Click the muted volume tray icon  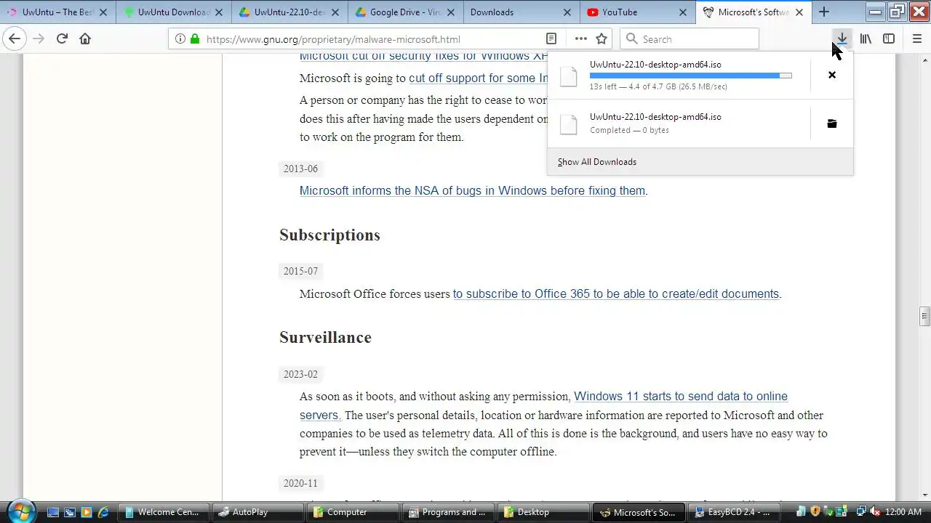[x=875, y=512]
